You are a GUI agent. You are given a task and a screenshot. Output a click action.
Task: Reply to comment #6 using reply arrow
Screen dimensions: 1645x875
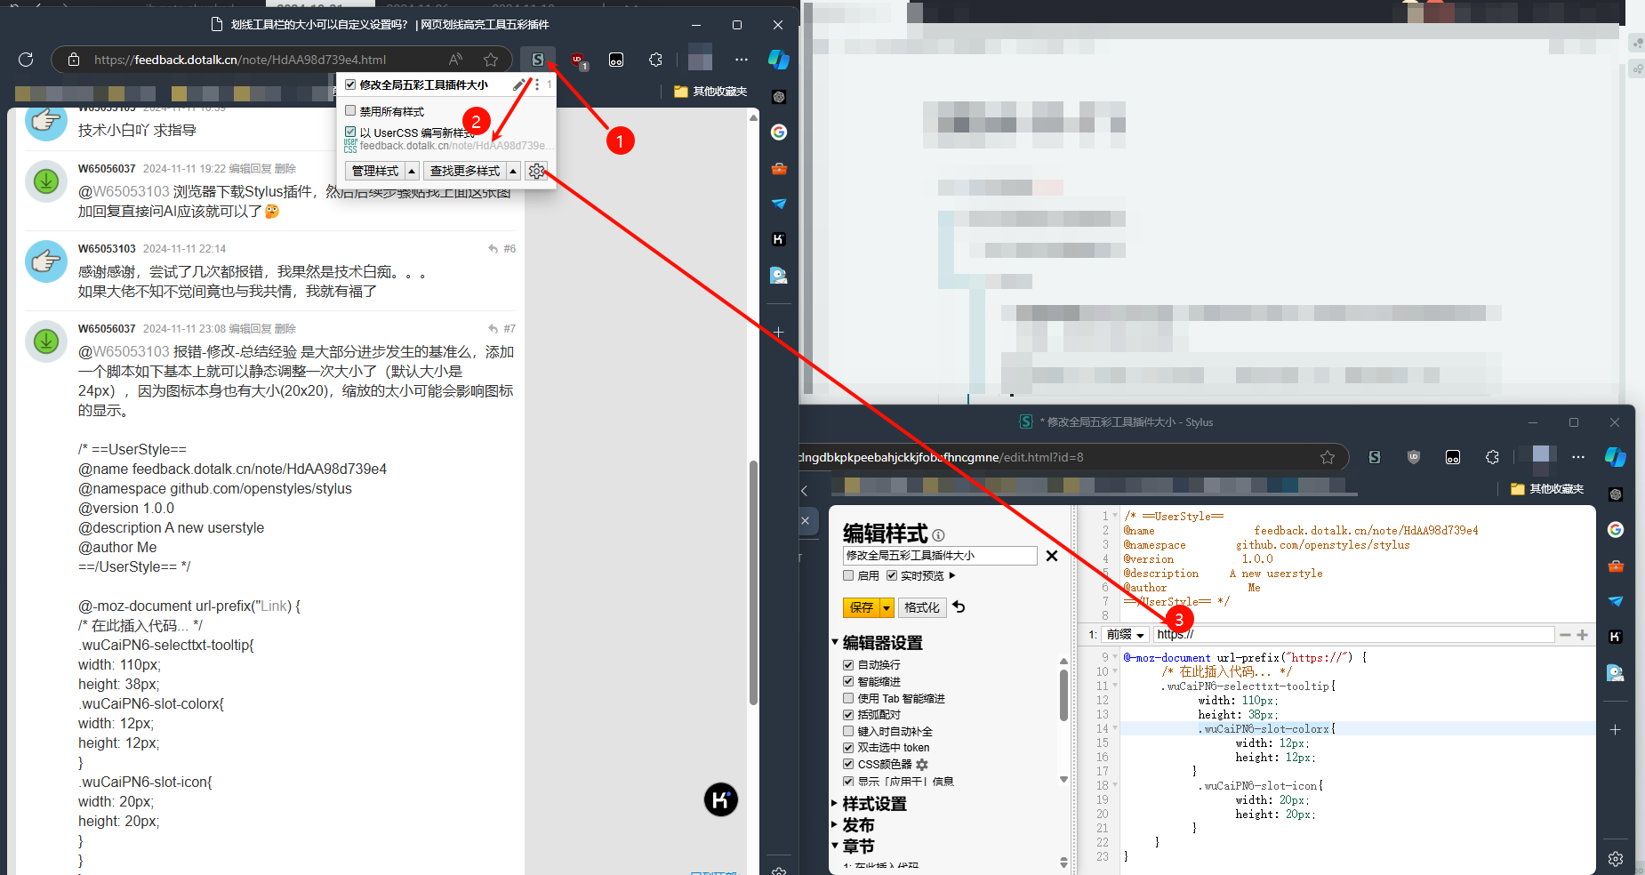[x=493, y=249]
